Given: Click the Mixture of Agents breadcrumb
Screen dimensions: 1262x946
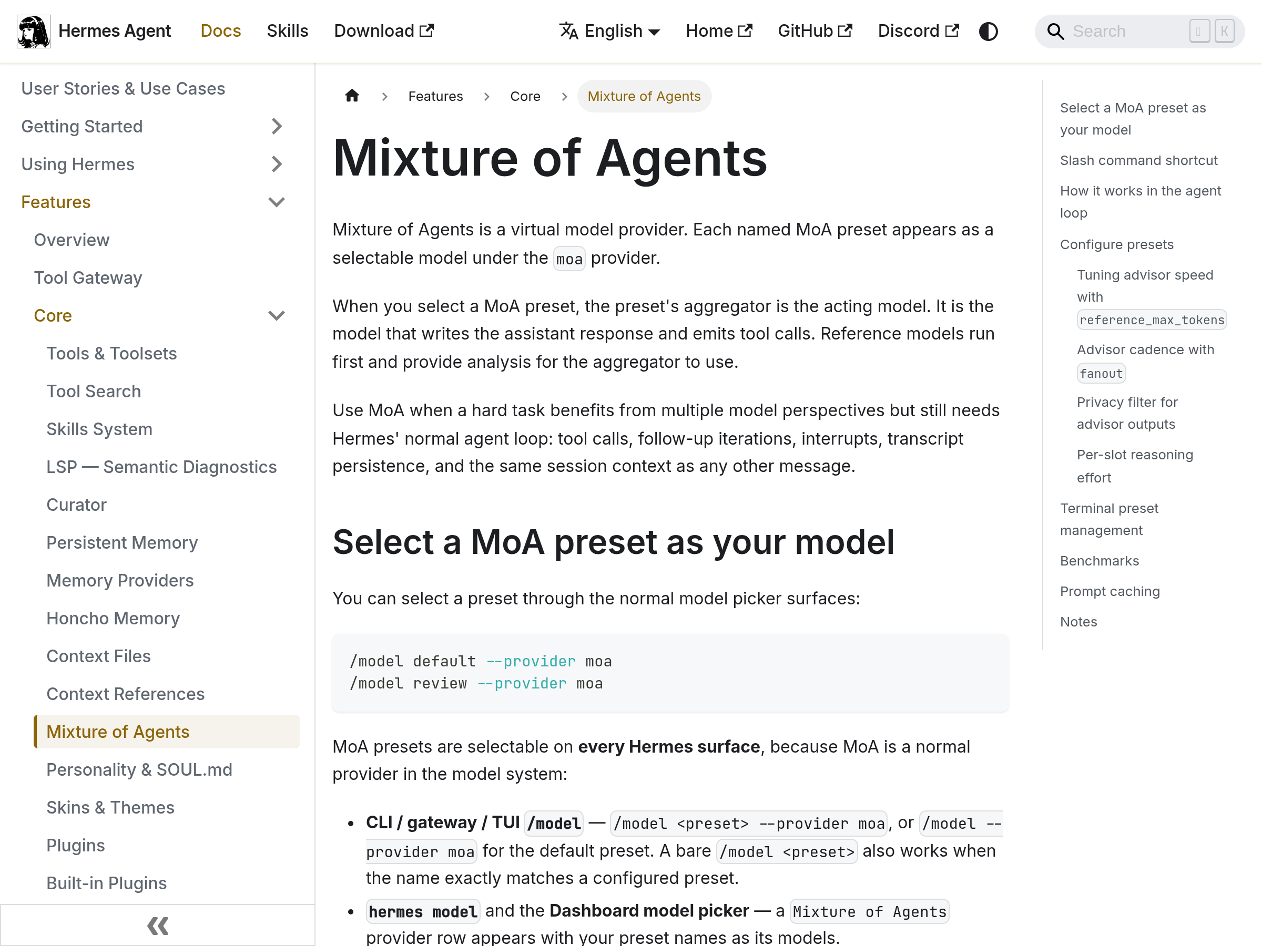Looking at the screenshot, I should click(644, 96).
